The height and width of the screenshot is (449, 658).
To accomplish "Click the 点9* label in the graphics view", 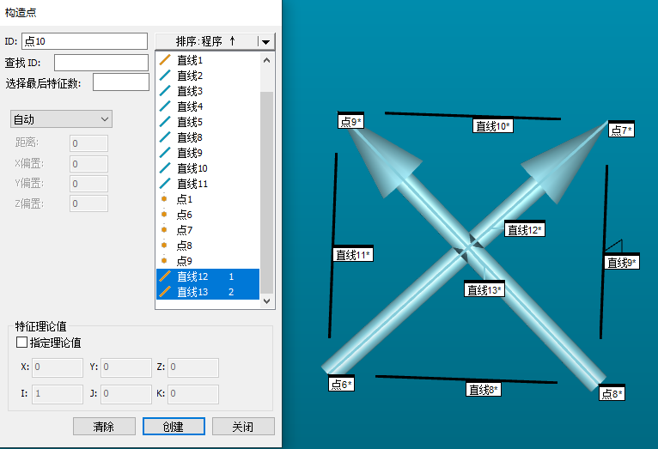I will click(351, 123).
